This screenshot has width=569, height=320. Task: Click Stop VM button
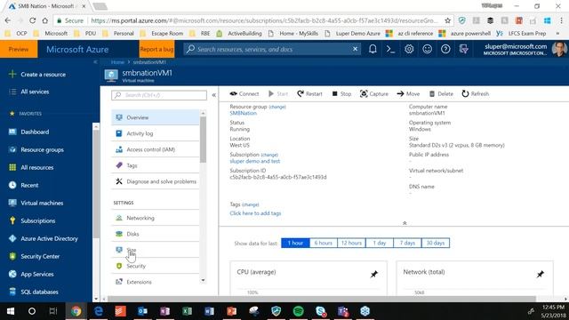tap(341, 94)
